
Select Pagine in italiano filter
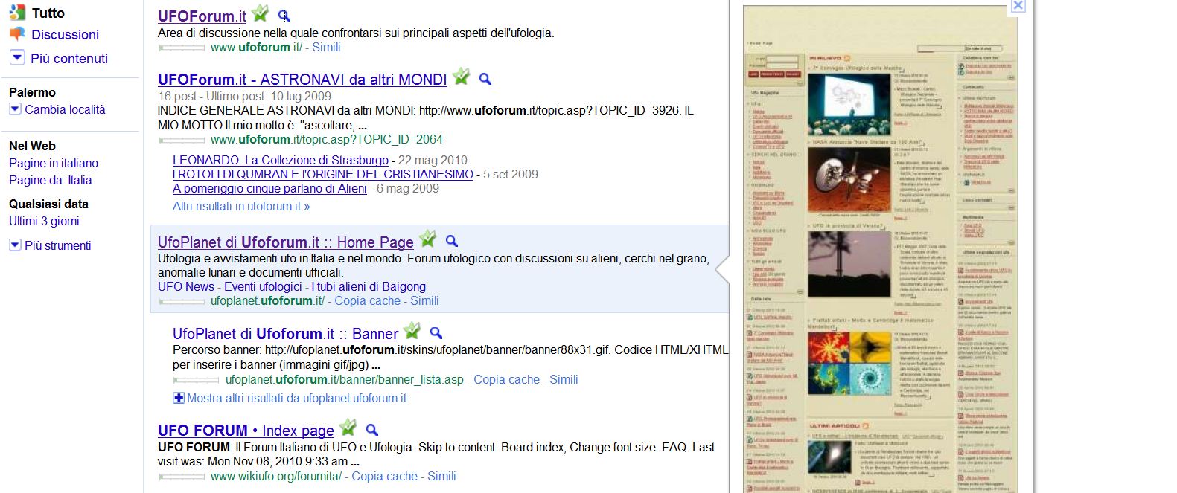pos(54,163)
